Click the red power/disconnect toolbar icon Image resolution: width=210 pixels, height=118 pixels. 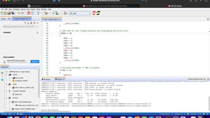[29, 13]
